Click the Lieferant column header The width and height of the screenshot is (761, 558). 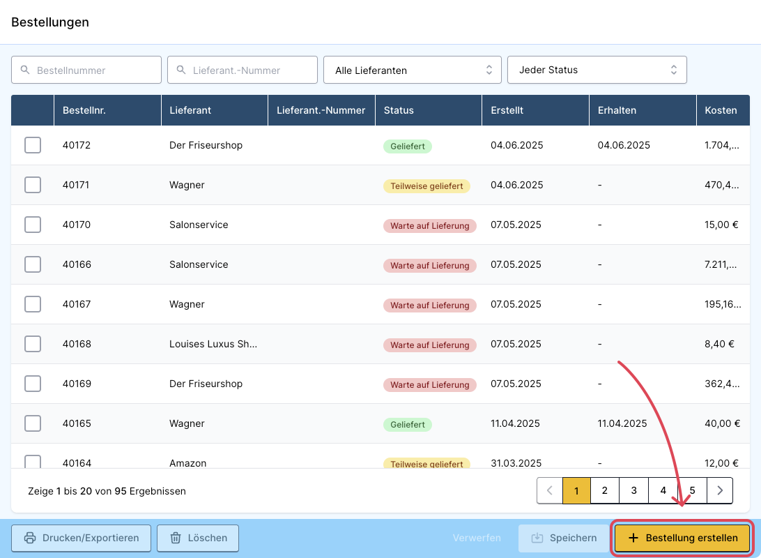pyautogui.click(x=215, y=110)
